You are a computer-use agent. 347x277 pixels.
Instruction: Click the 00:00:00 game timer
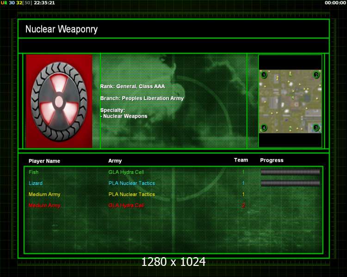[335, 3]
